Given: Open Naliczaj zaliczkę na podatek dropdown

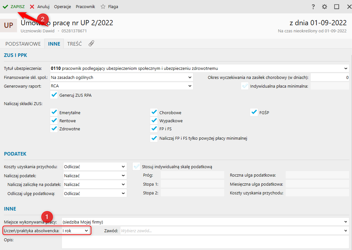Looking at the screenshot, I should coord(123,184).
